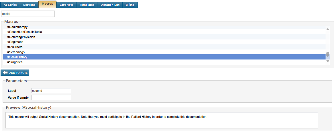Focus the macro search field containing "social"
This screenshot has height=135, width=335.
click(28, 14)
